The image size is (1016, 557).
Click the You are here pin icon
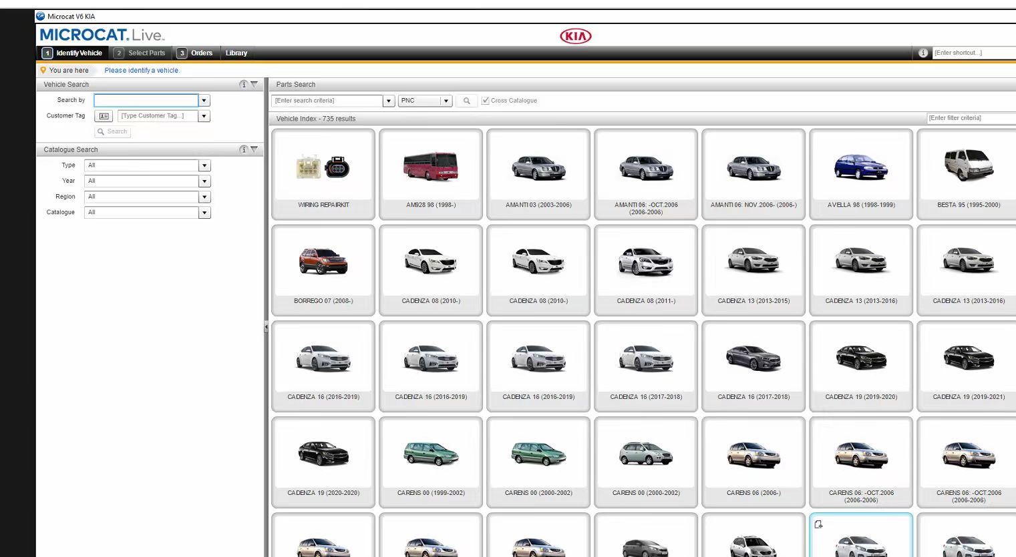(43, 70)
